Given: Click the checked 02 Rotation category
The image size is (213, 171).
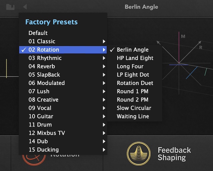Looking at the screenshot, I should point(44,50).
